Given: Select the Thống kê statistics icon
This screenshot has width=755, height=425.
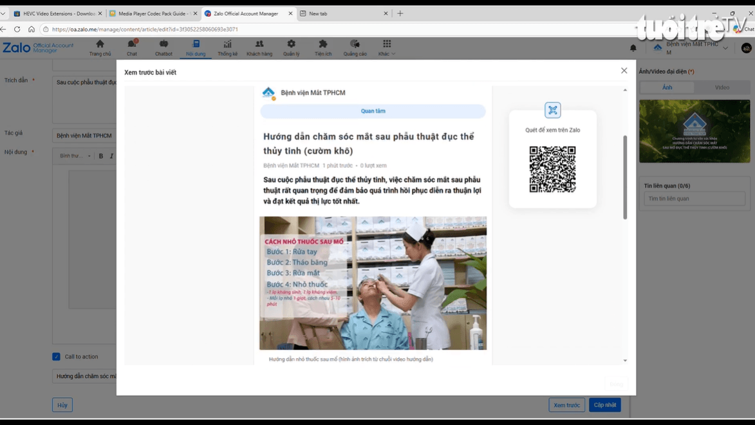Looking at the screenshot, I should point(227,46).
